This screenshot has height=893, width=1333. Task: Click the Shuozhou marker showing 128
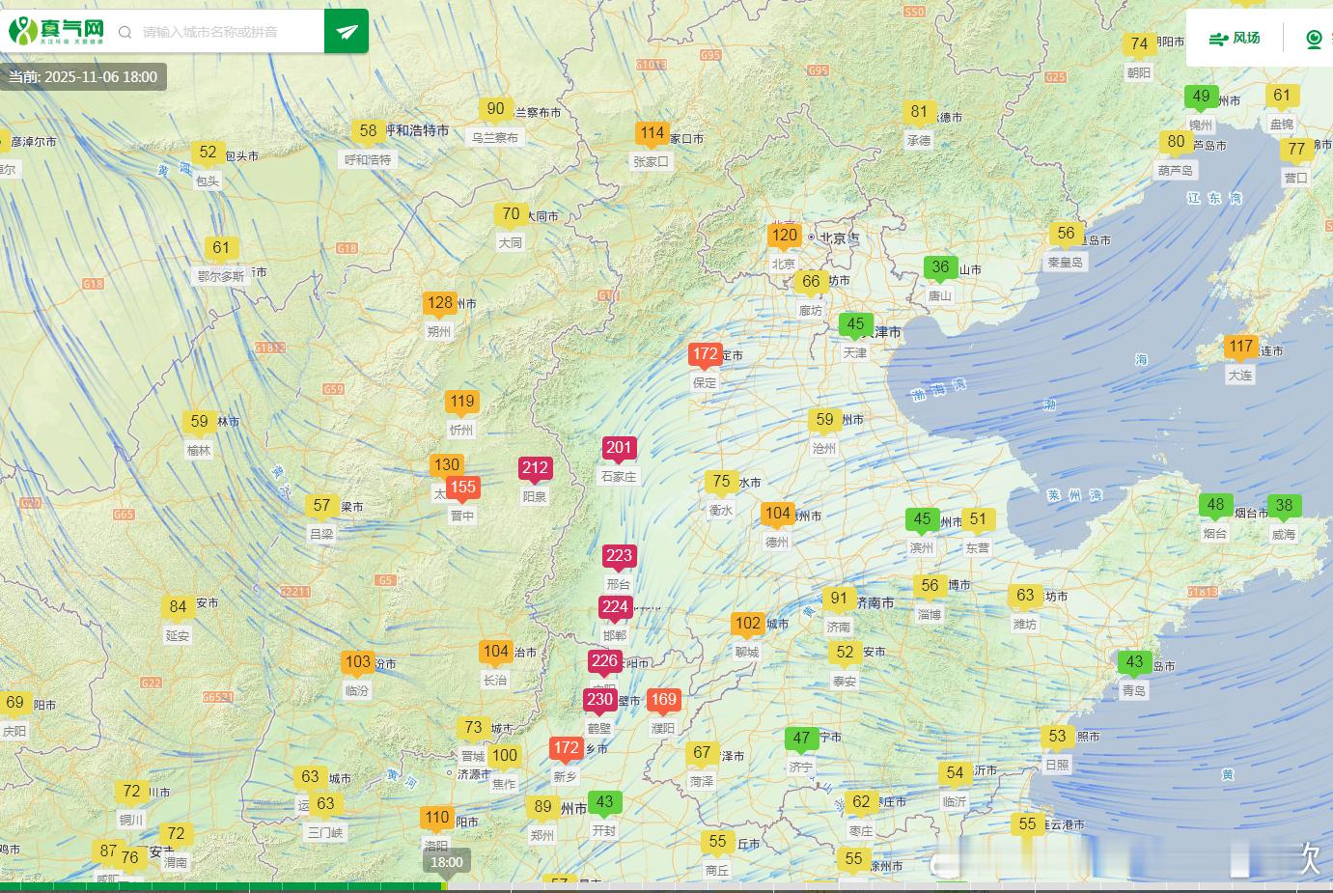[x=439, y=303]
